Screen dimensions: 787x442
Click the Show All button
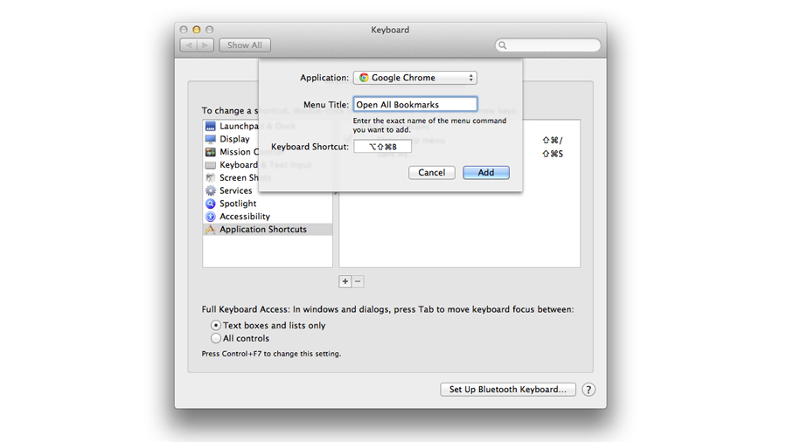(x=245, y=45)
